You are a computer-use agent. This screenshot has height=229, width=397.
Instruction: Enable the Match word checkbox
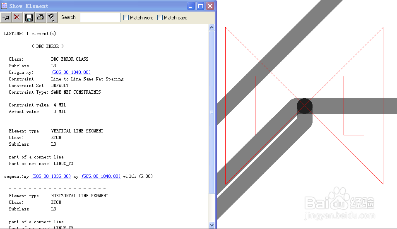click(126, 18)
